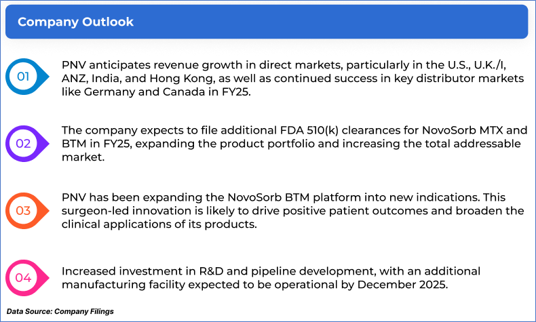Click the manufacturing facility text line
This screenshot has height=322, width=536.
pyautogui.click(x=254, y=285)
